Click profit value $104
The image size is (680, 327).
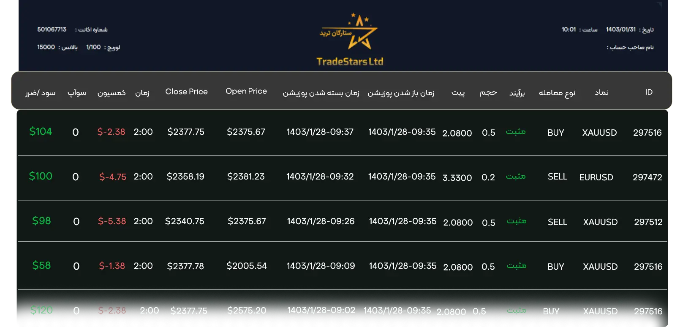[41, 131]
